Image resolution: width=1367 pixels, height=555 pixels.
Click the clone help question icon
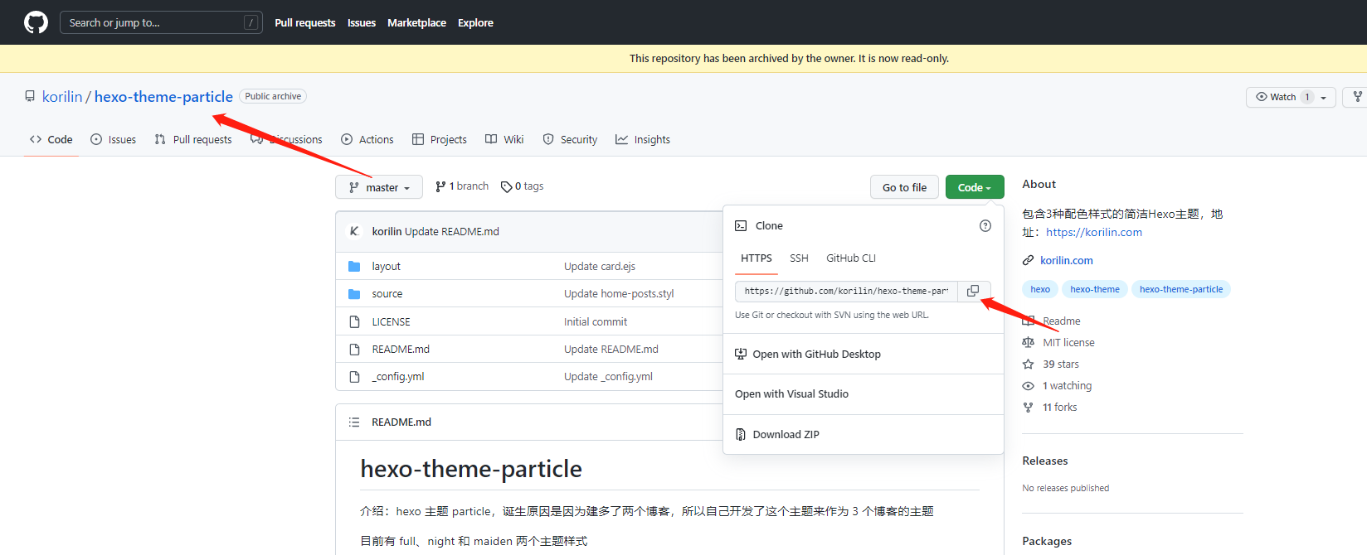tap(985, 225)
